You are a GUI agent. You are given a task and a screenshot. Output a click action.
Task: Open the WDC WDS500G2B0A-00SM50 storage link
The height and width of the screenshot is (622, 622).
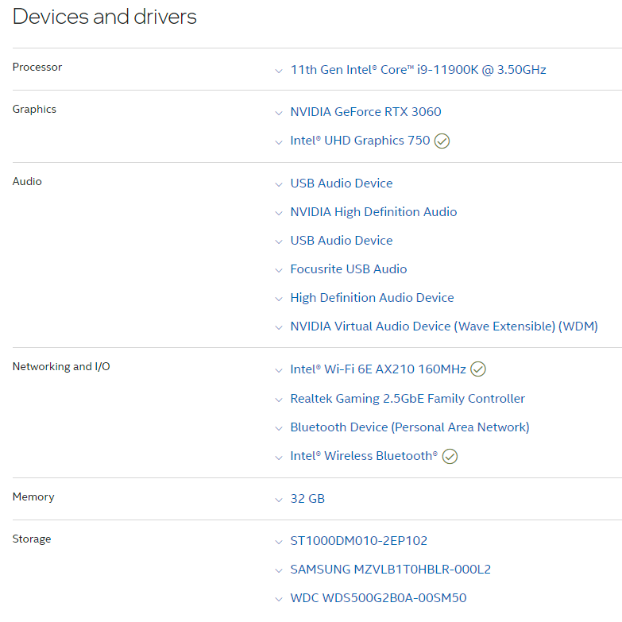pos(378,598)
